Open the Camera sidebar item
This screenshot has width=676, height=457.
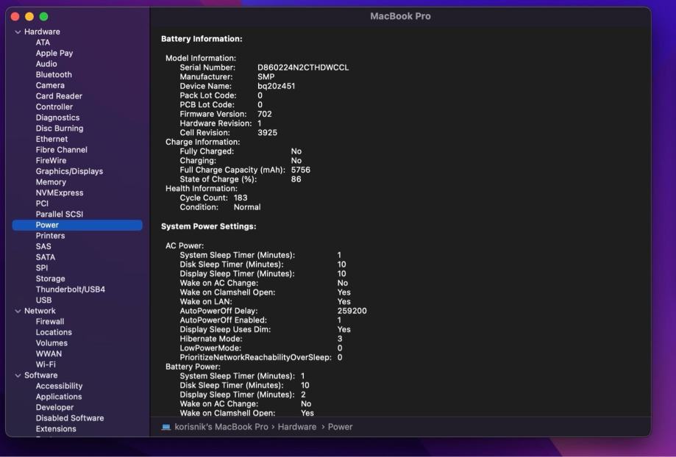click(50, 85)
